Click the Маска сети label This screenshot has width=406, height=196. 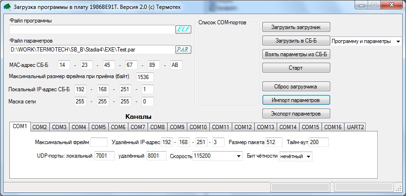click(x=22, y=102)
